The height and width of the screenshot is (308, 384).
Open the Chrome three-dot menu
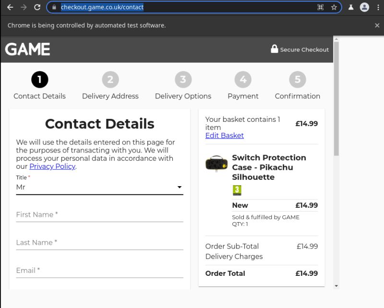tap(378, 7)
